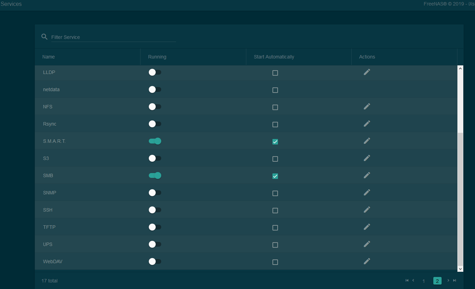Click the vertical scrollbar thumb
475x289 pixels.
tap(461, 199)
